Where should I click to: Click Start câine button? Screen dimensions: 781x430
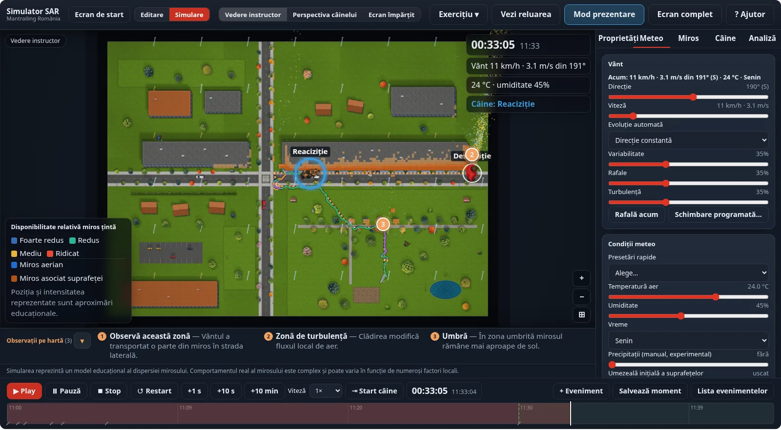click(374, 391)
